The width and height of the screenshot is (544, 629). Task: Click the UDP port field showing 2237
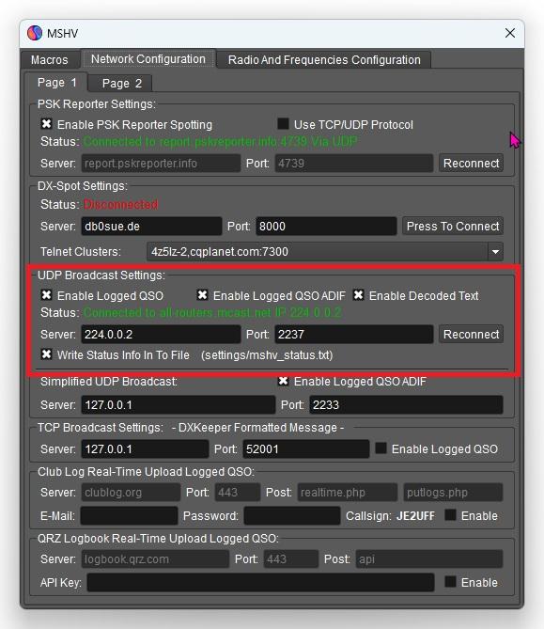(x=353, y=334)
